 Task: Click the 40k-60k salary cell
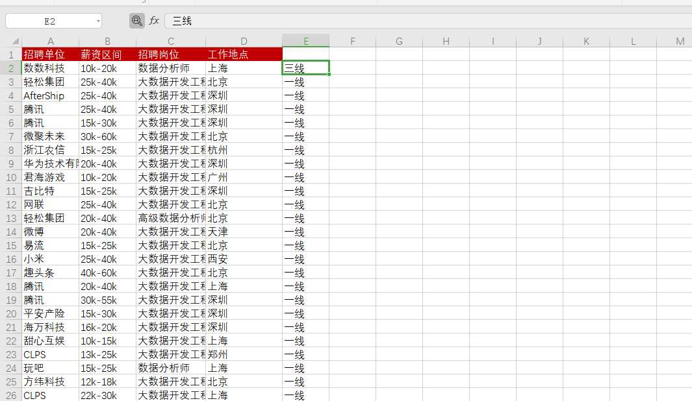coord(108,273)
